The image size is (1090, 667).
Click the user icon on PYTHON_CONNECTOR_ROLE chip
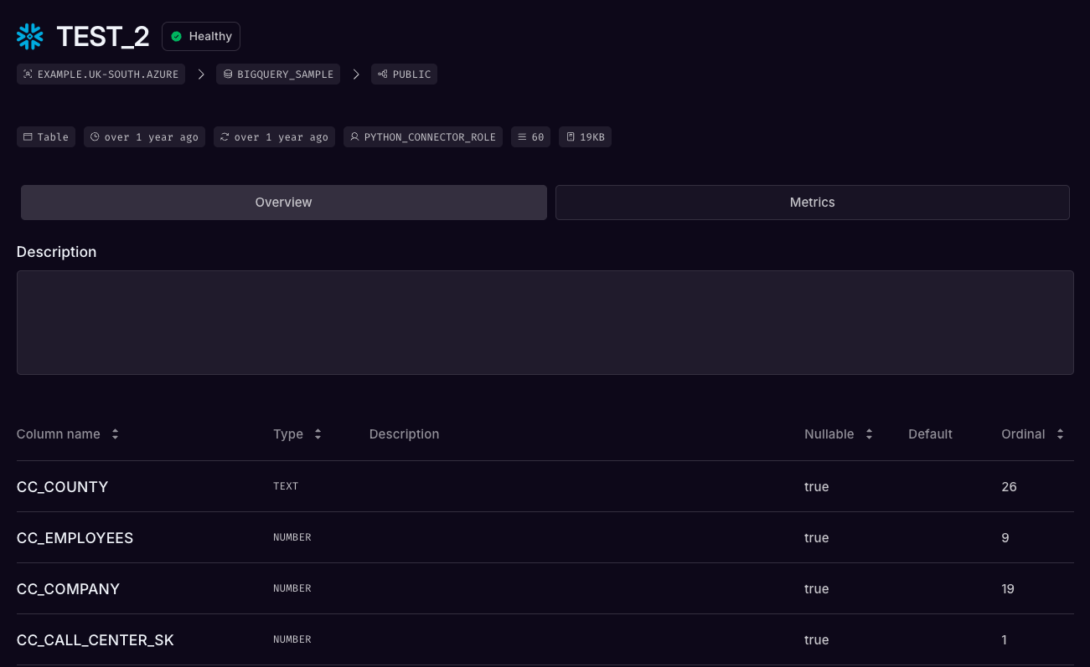354,136
